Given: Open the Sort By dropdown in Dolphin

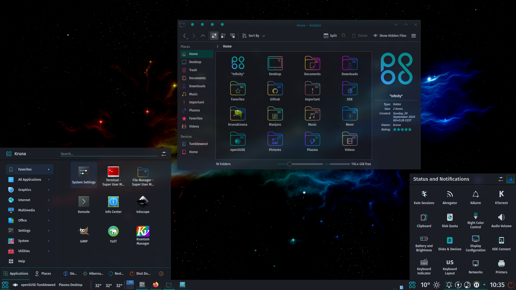Looking at the screenshot, I should 253,35.
